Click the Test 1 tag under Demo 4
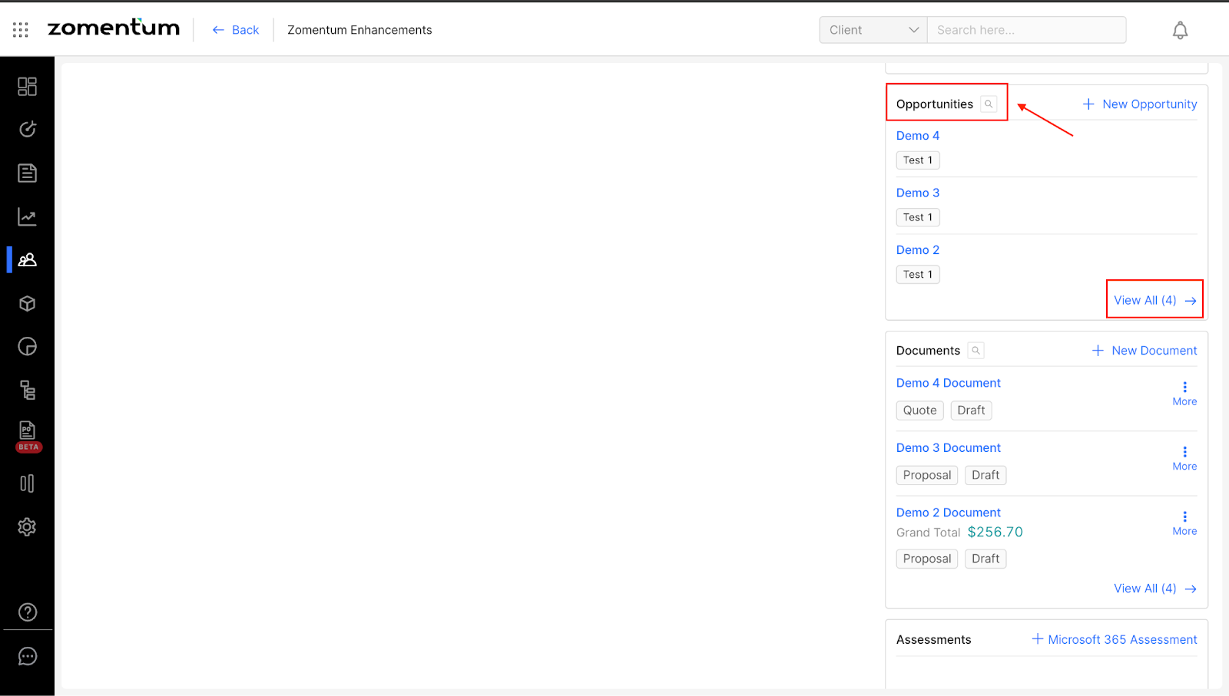The width and height of the screenshot is (1229, 696). (918, 160)
